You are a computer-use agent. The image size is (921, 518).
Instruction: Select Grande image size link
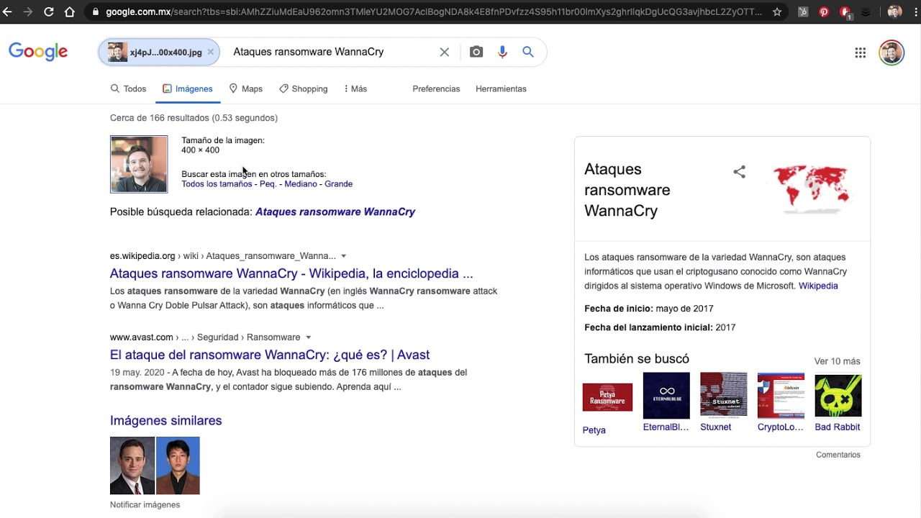point(338,184)
